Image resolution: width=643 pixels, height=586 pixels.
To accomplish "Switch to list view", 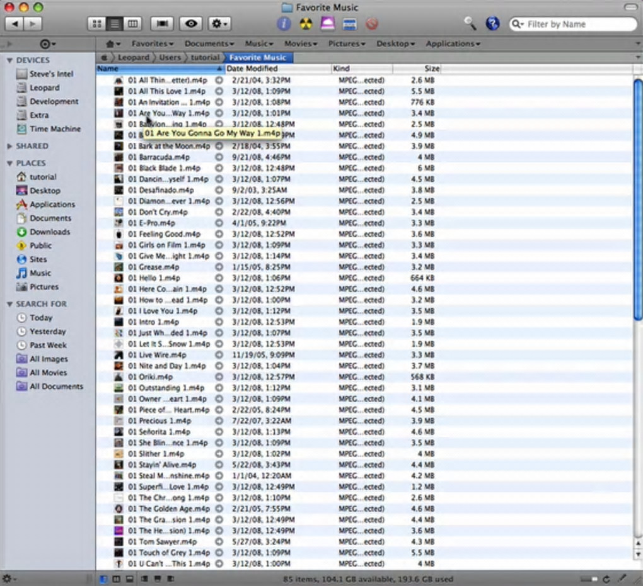I will [114, 24].
